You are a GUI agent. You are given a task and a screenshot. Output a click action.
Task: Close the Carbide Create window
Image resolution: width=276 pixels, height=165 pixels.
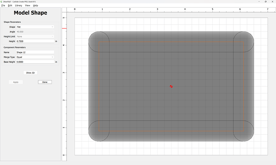pos(272,2)
